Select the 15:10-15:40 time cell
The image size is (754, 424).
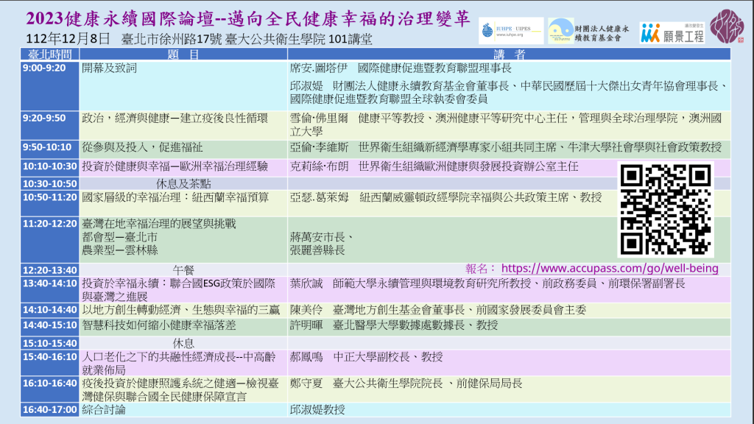point(49,343)
